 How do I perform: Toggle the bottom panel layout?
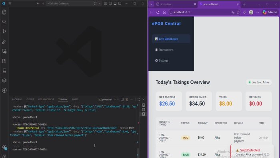tap(115, 3)
